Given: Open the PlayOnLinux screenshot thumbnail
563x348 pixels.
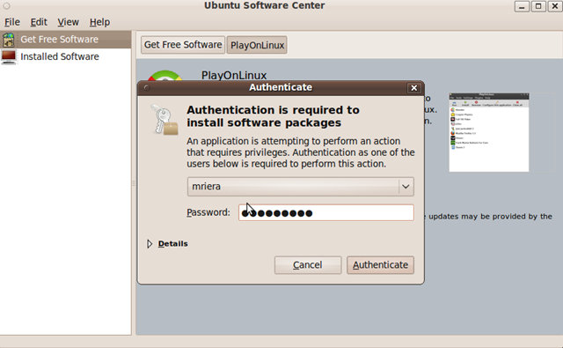Looking at the screenshot, I should pos(489,132).
